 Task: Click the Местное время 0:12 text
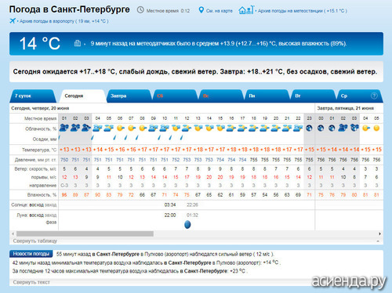click(x=168, y=11)
